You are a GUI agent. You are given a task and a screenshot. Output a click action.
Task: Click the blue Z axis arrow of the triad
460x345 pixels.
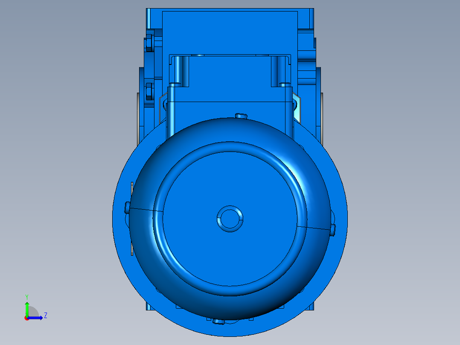(35, 318)
